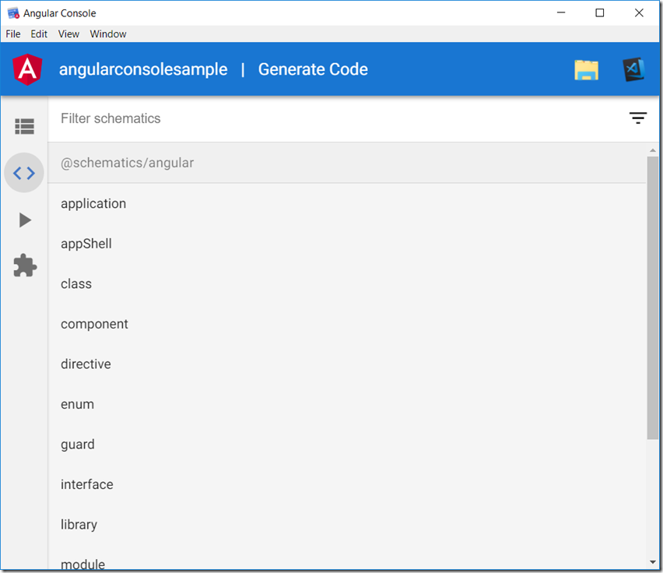This screenshot has width=663, height=573.
Task: Open the File menu
Action: click(x=13, y=33)
